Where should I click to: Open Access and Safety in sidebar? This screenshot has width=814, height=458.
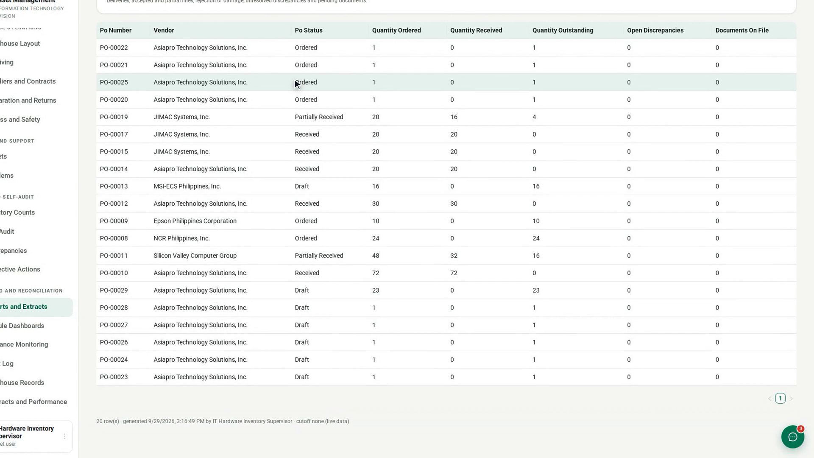click(x=20, y=120)
